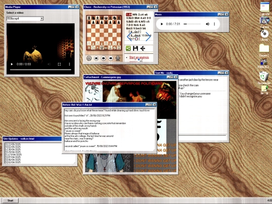Select the 9...Qc7 variation in move list
The image size is (272, 204).
[x=135, y=32]
